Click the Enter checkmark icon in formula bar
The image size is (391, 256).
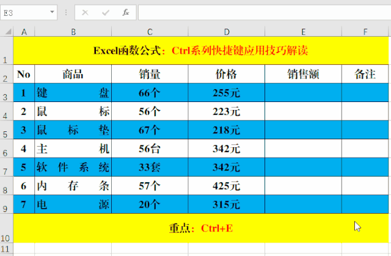click(x=105, y=12)
